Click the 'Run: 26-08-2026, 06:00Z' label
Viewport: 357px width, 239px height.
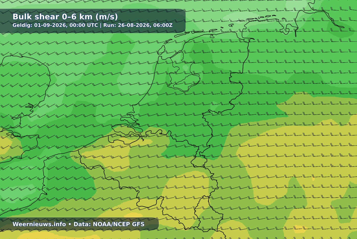coord(138,25)
